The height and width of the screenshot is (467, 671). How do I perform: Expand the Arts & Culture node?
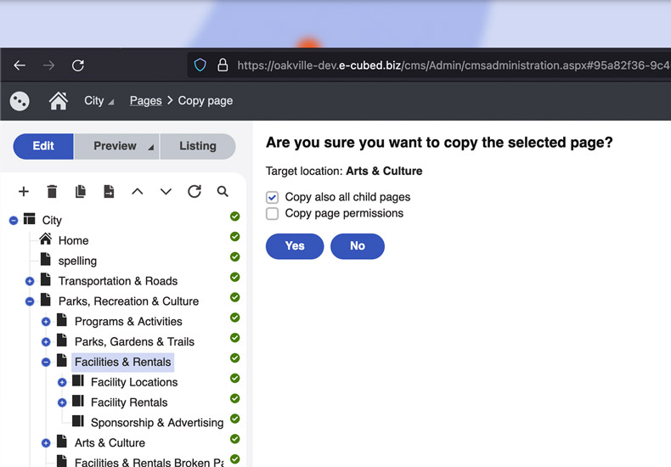tap(46, 443)
